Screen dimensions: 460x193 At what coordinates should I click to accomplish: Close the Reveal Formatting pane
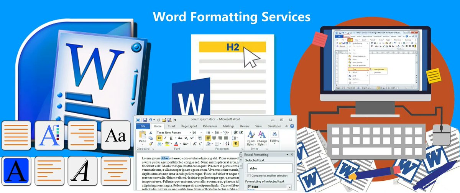[292, 155]
